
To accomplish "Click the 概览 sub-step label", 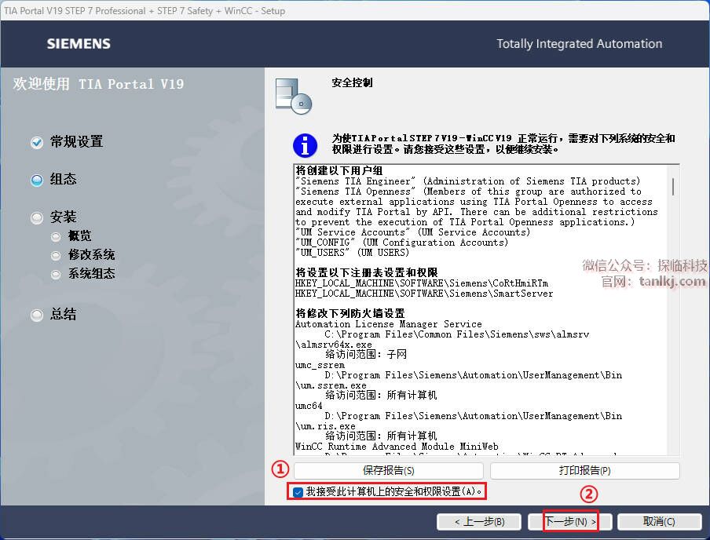I will coord(79,235).
